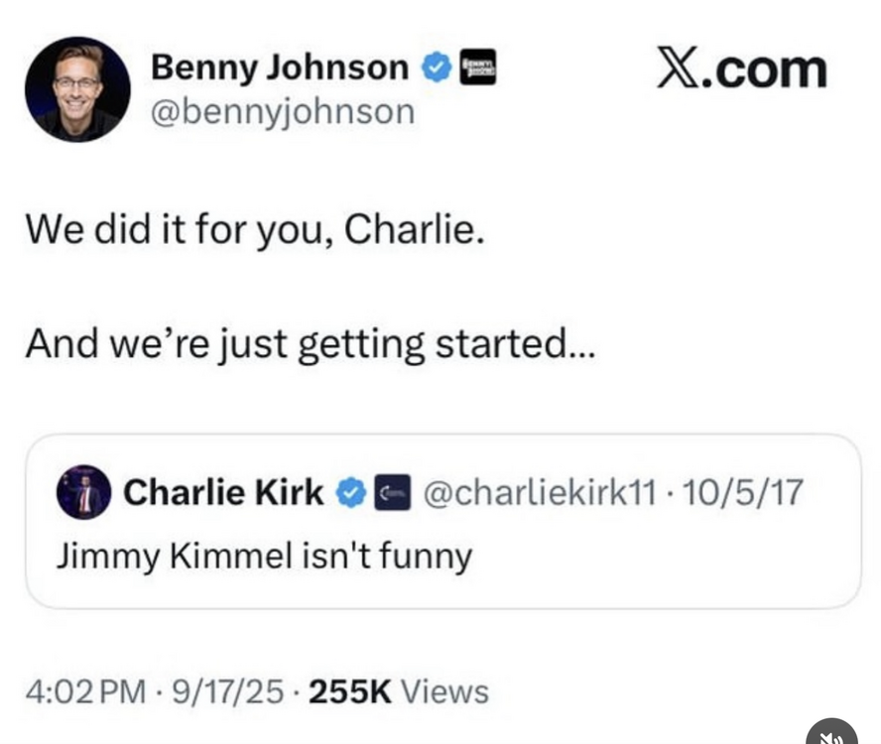Click the 255K Views count

coord(399,691)
